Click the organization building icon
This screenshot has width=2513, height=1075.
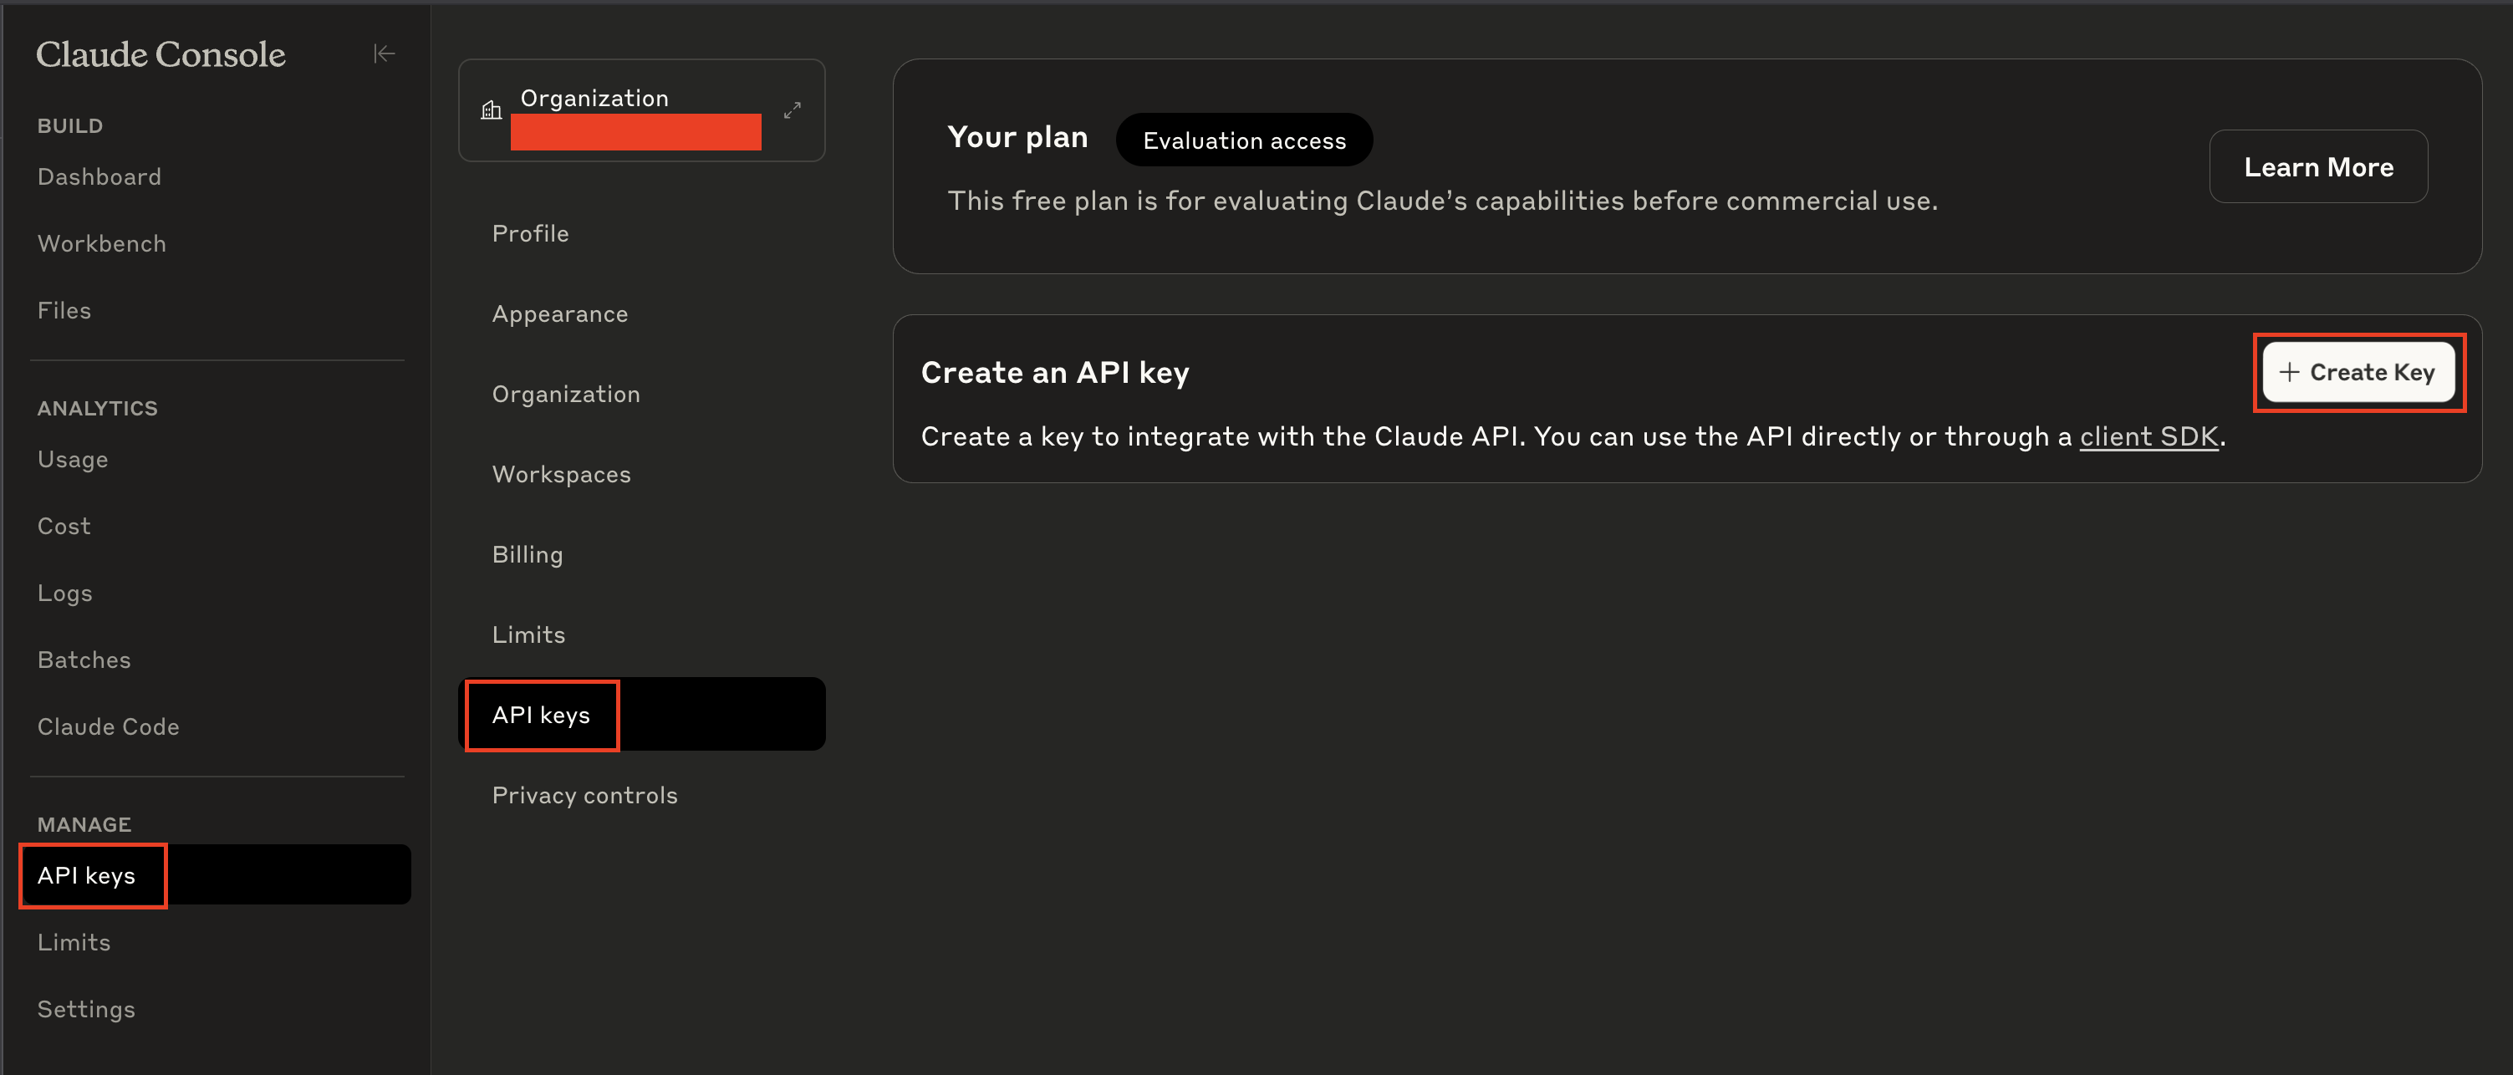tap(492, 110)
